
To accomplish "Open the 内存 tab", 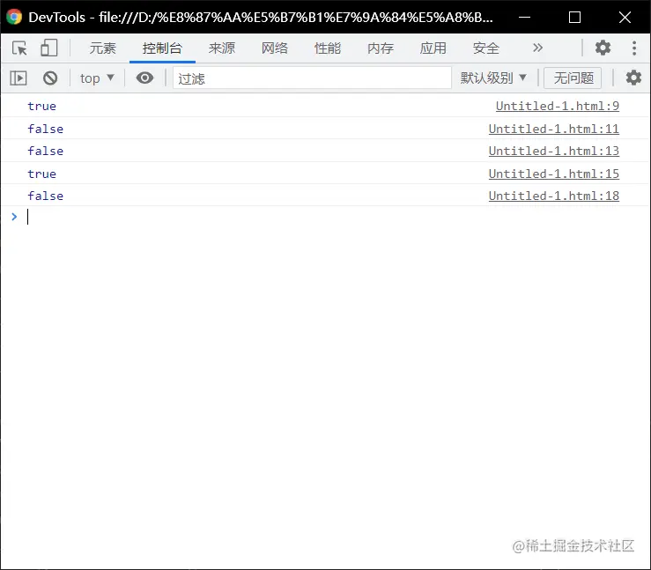I will (x=381, y=48).
